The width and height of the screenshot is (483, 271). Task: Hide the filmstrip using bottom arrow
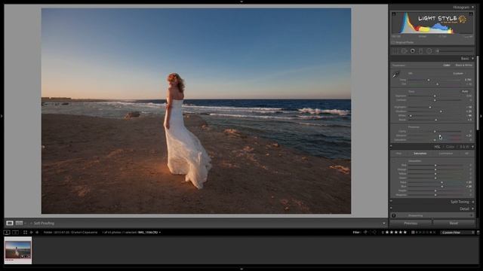(241, 269)
